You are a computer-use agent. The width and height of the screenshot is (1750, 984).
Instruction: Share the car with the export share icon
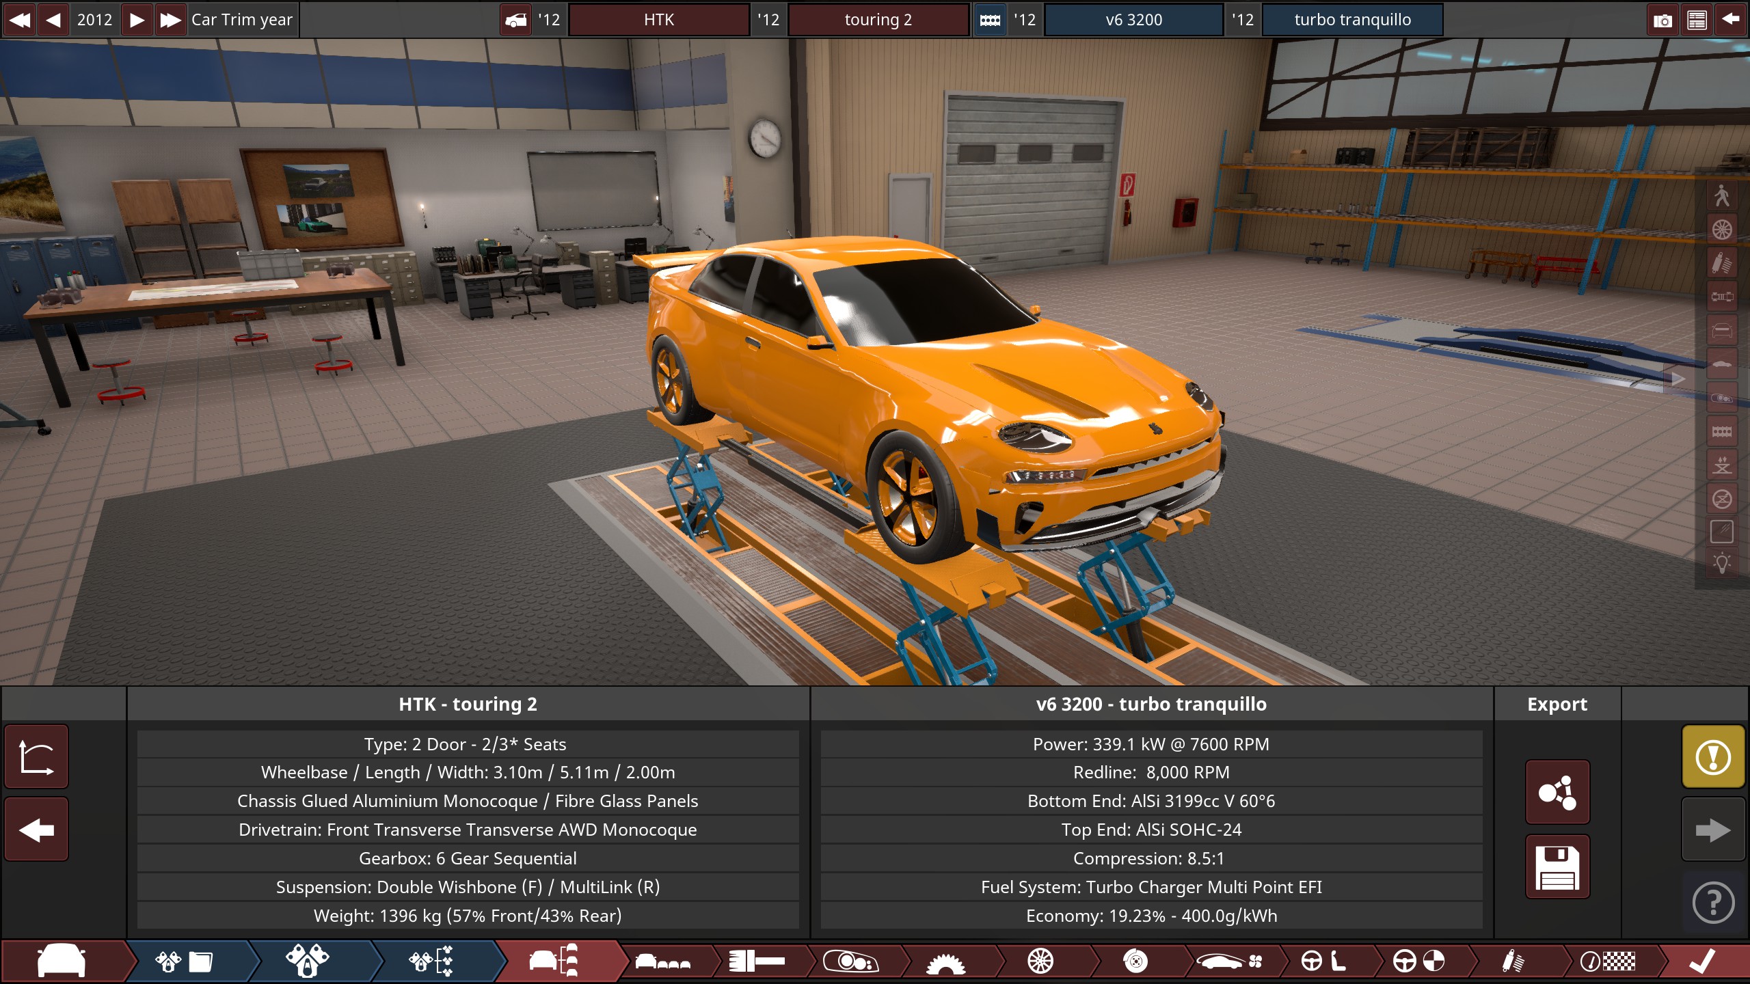pos(1557,792)
